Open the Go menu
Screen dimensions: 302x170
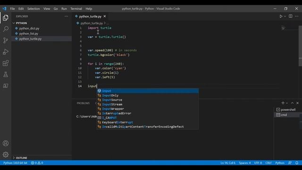[56, 8]
